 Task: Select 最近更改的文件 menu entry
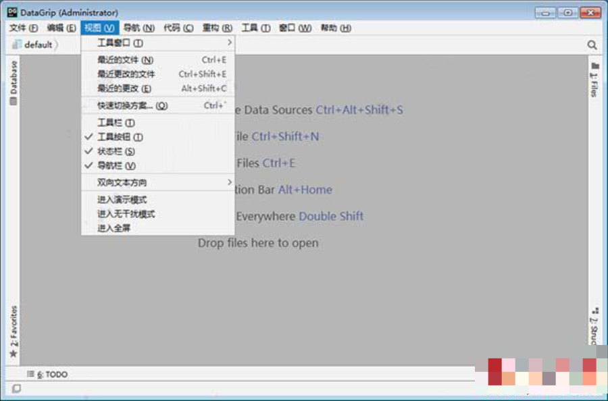158,74
